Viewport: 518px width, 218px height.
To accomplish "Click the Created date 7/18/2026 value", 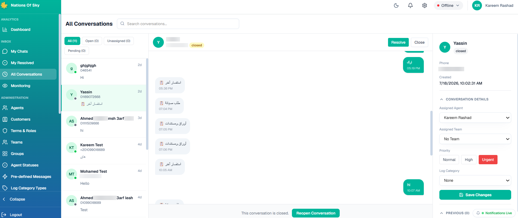I will pos(461,83).
